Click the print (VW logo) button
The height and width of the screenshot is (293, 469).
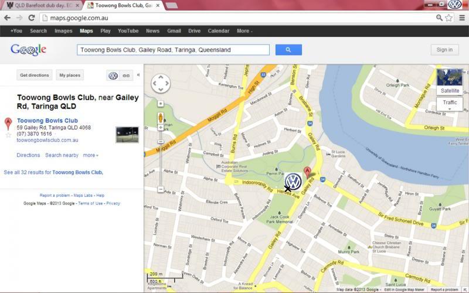[x=113, y=76]
